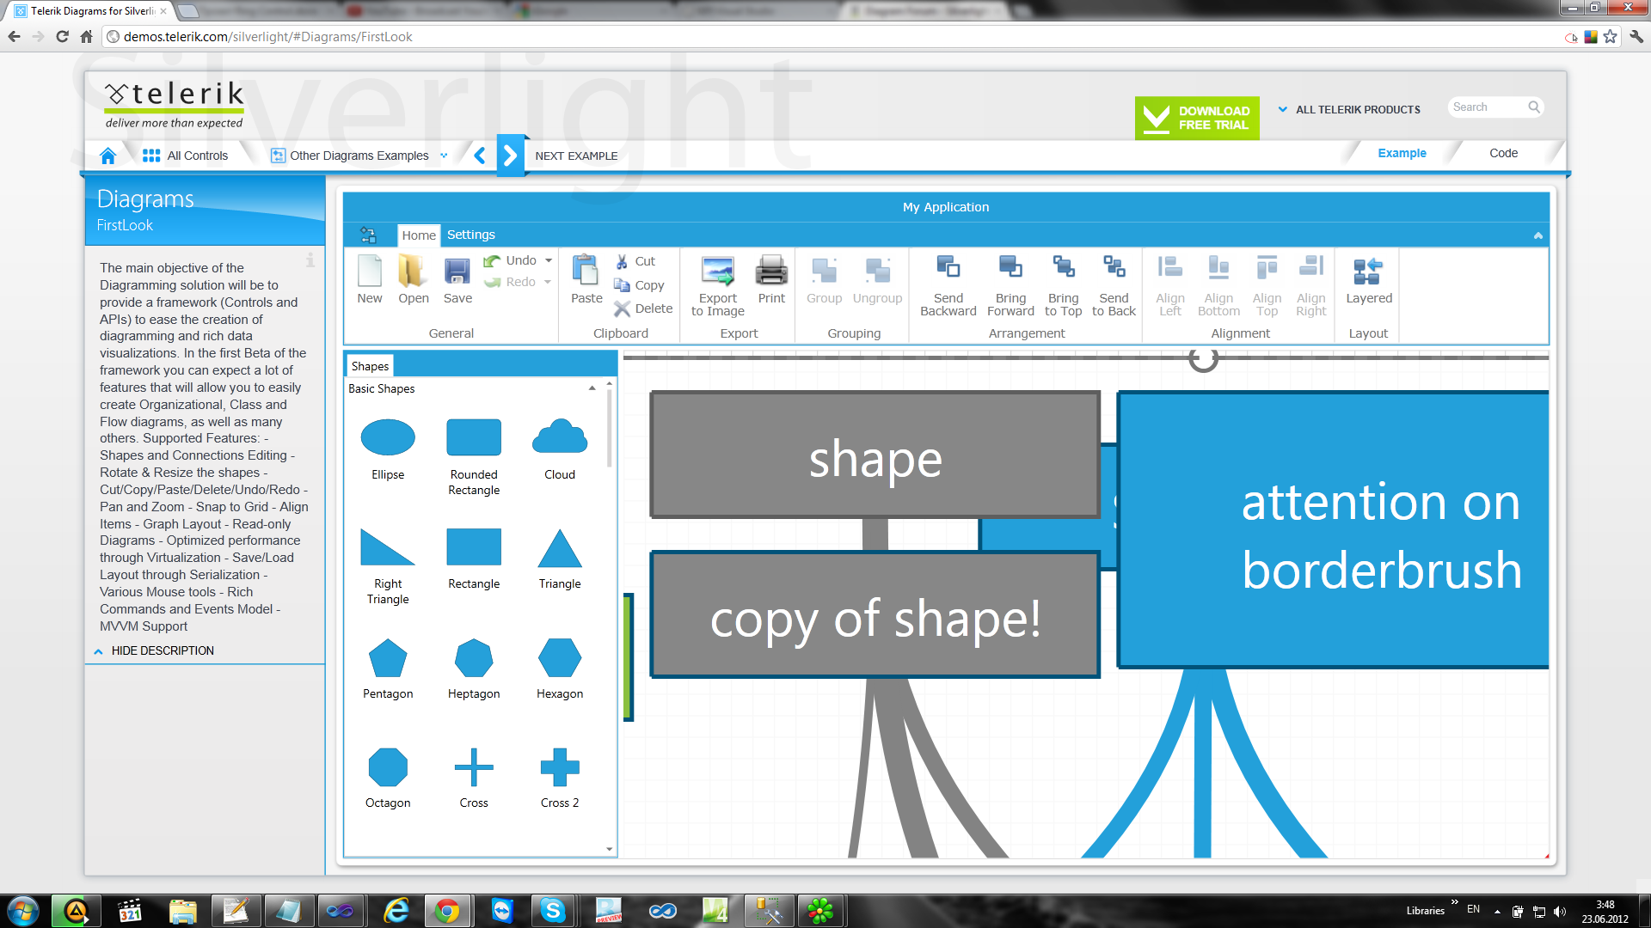Click the Save disk icon
Screen dimensions: 1651x928
tap(457, 272)
